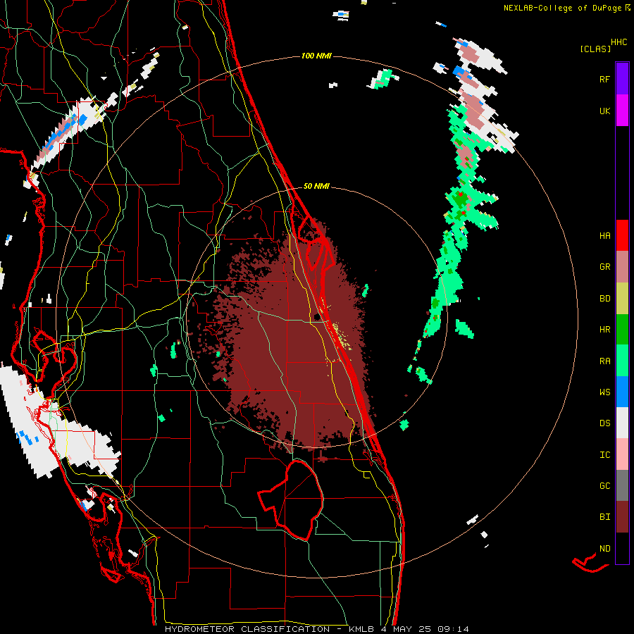Click the ND legend label

click(604, 549)
